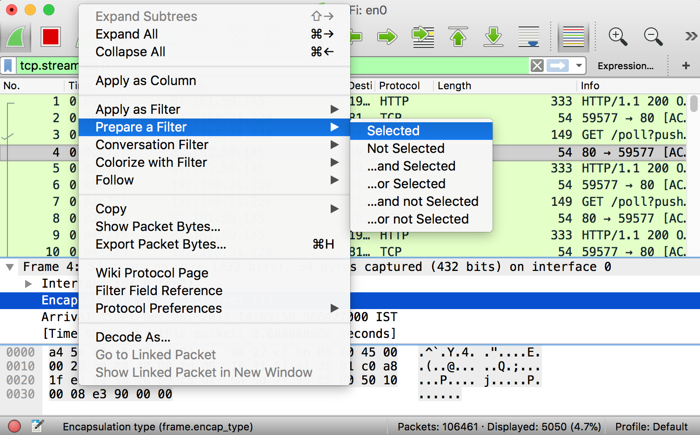Click the filter bookmark icon
The image size is (700, 435).
(x=8, y=66)
